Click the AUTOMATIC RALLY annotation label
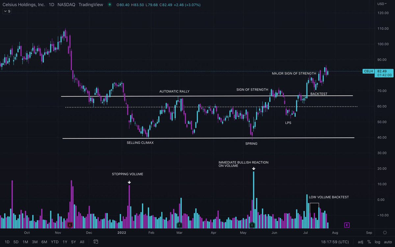Viewport: 395px width, 247px height. coord(174,92)
